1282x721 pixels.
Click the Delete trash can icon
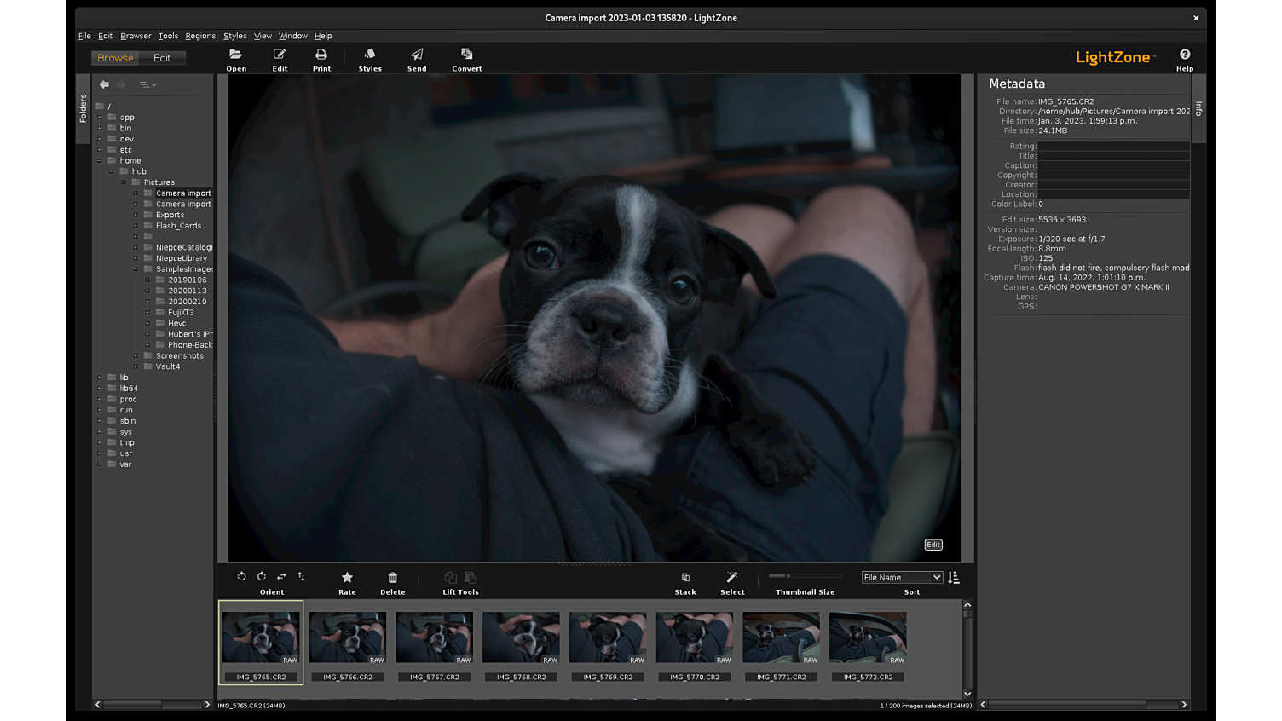click(393, 578)
